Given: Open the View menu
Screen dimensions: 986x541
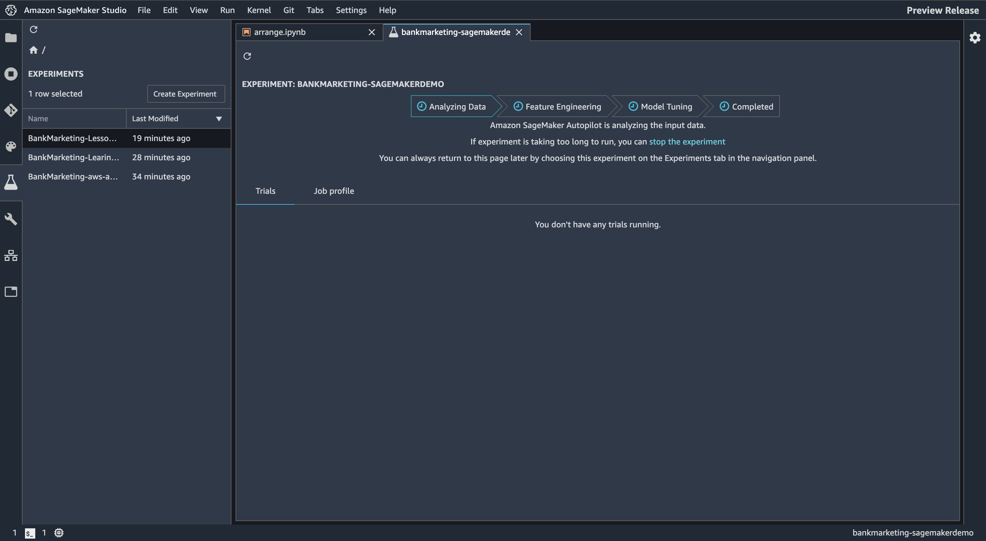Looking at the screenshot, I should click(199, 10).
